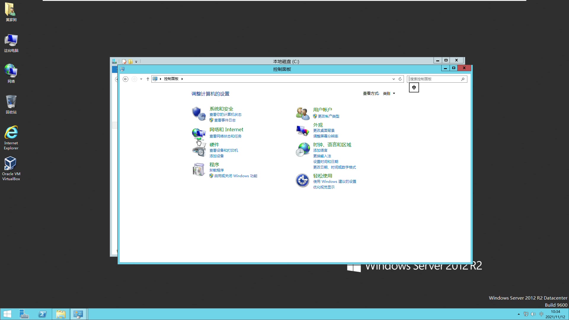Open Server Manager from the taskbar
The image size is (569, 320).
pyautogui.click(x=24, y=314)
